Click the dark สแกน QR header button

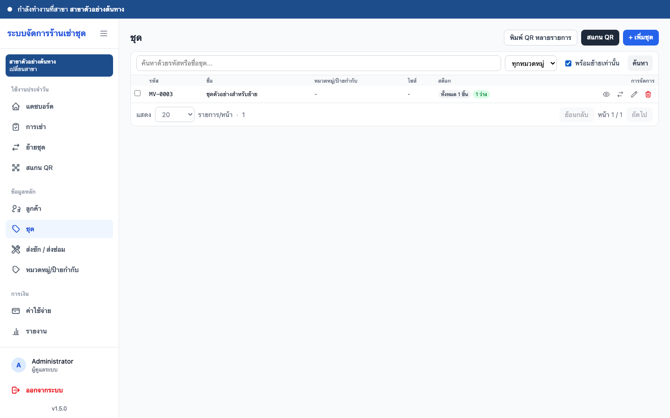[x=600, y=38]
